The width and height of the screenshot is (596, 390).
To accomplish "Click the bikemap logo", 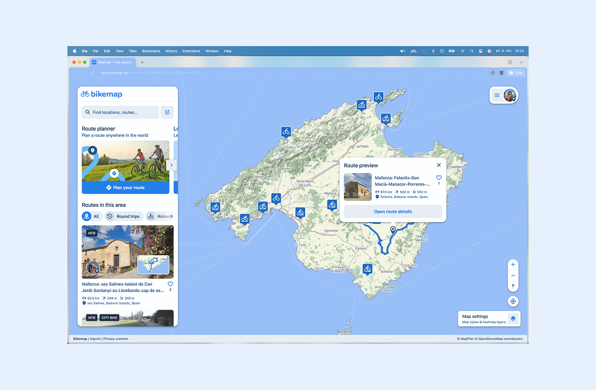I will click(102, 94).
